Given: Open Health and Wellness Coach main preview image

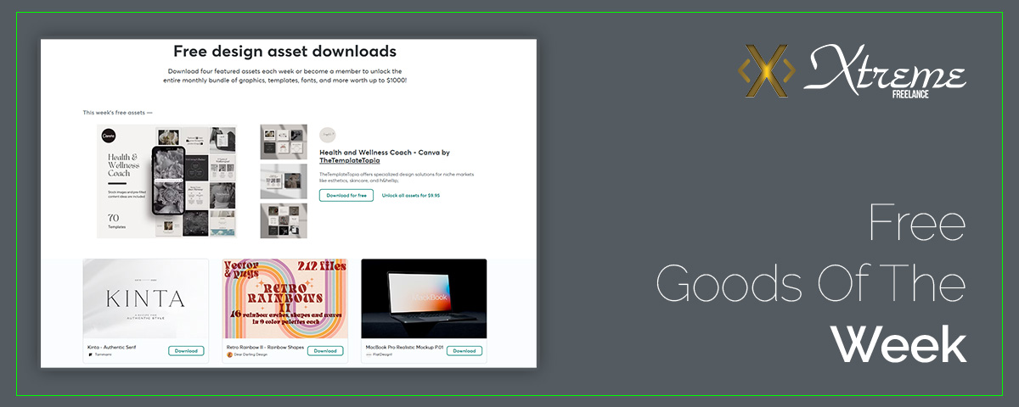Looking at the screenshot, I should (166, 181).
